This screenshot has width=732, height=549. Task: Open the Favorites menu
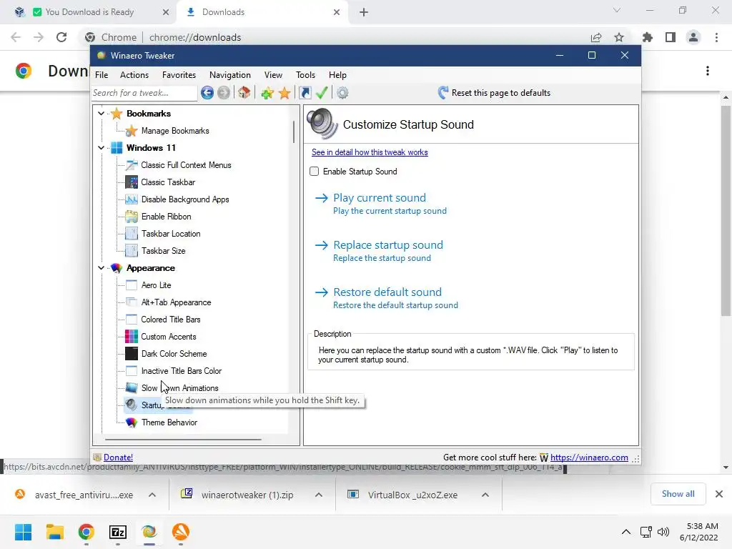179,74
